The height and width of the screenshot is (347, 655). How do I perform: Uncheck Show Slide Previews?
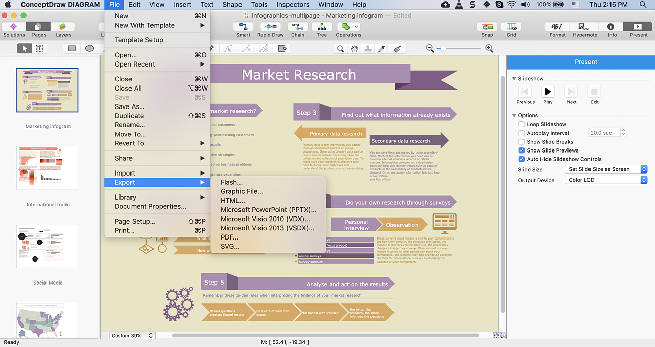coord(521,150)
